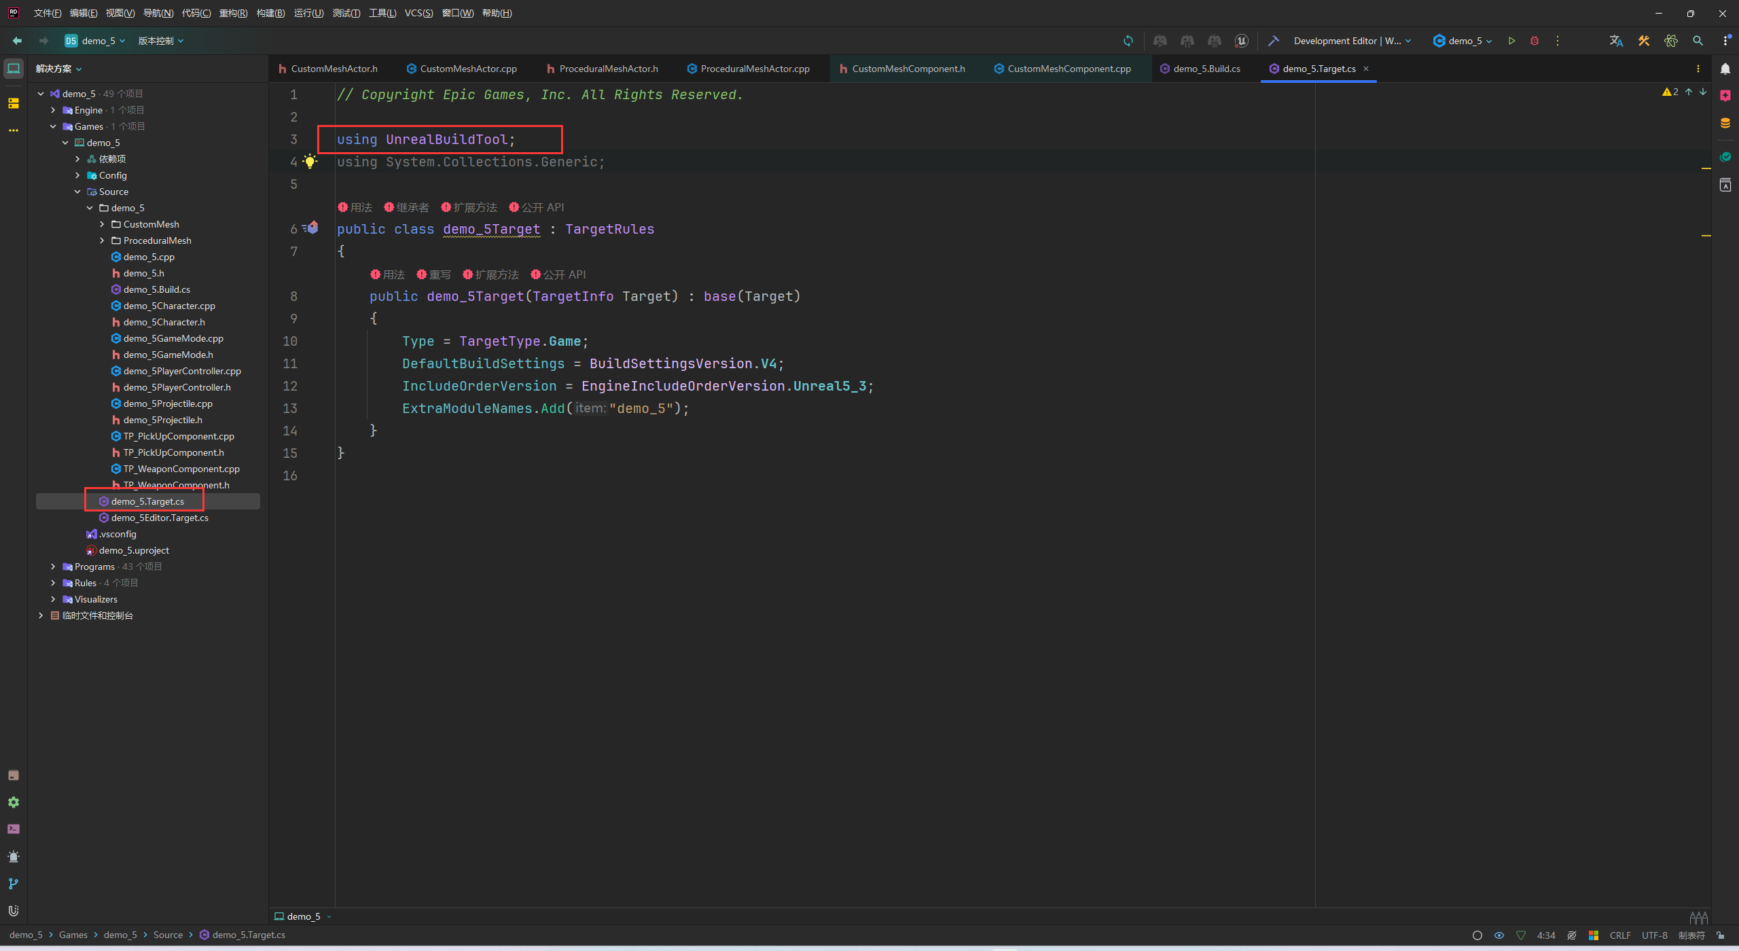Click the yellow lightbulb quick-fix on line 4
The width and height of the screenshot is (1739, 951).
[310, 162]
